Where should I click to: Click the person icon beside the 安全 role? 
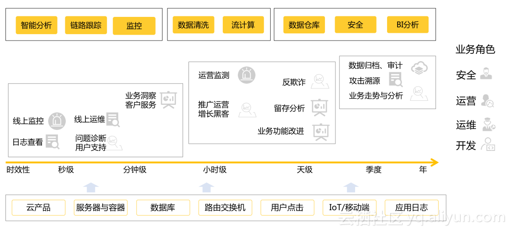point(486,73)
